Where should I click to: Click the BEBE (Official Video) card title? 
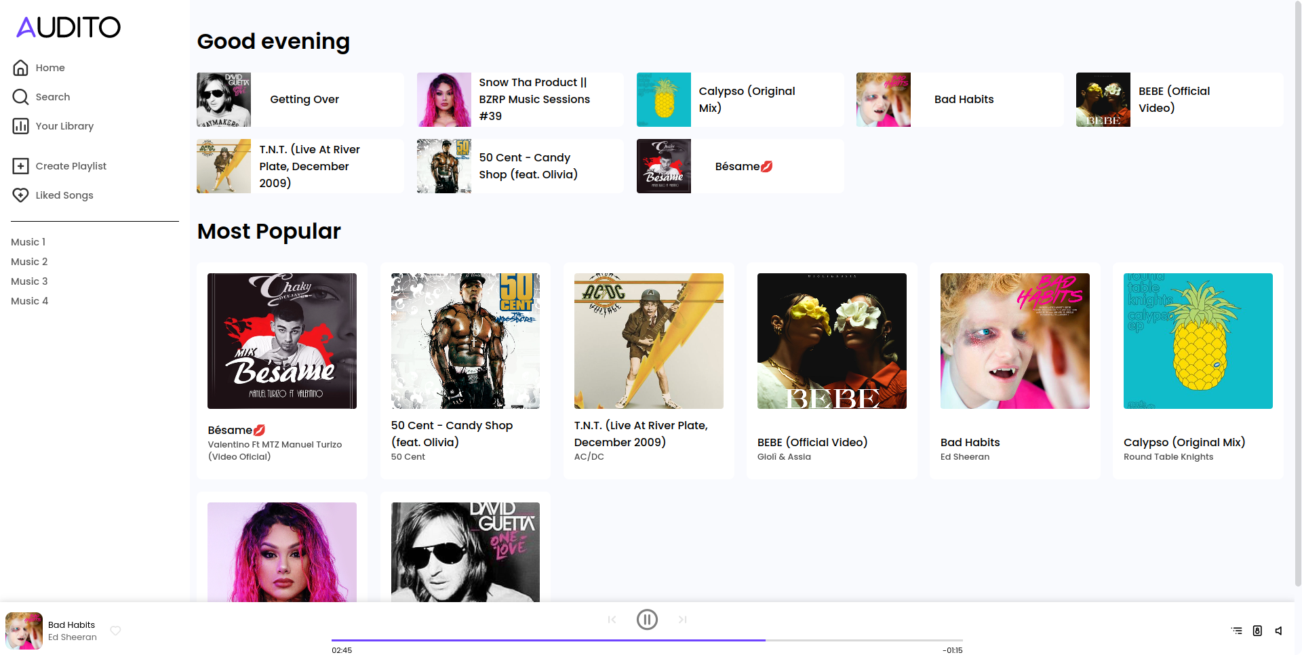812,442
